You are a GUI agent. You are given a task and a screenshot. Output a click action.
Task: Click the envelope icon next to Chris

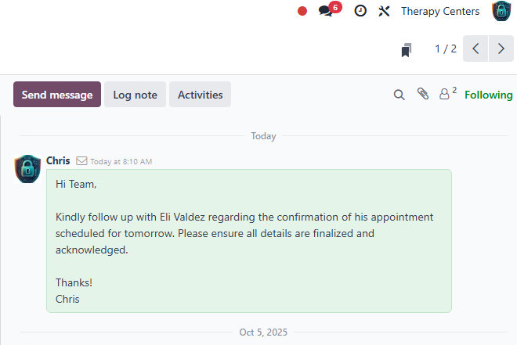tap(81, 161)
